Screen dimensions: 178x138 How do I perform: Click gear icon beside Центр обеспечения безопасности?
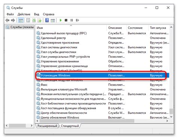coord(38,113)
